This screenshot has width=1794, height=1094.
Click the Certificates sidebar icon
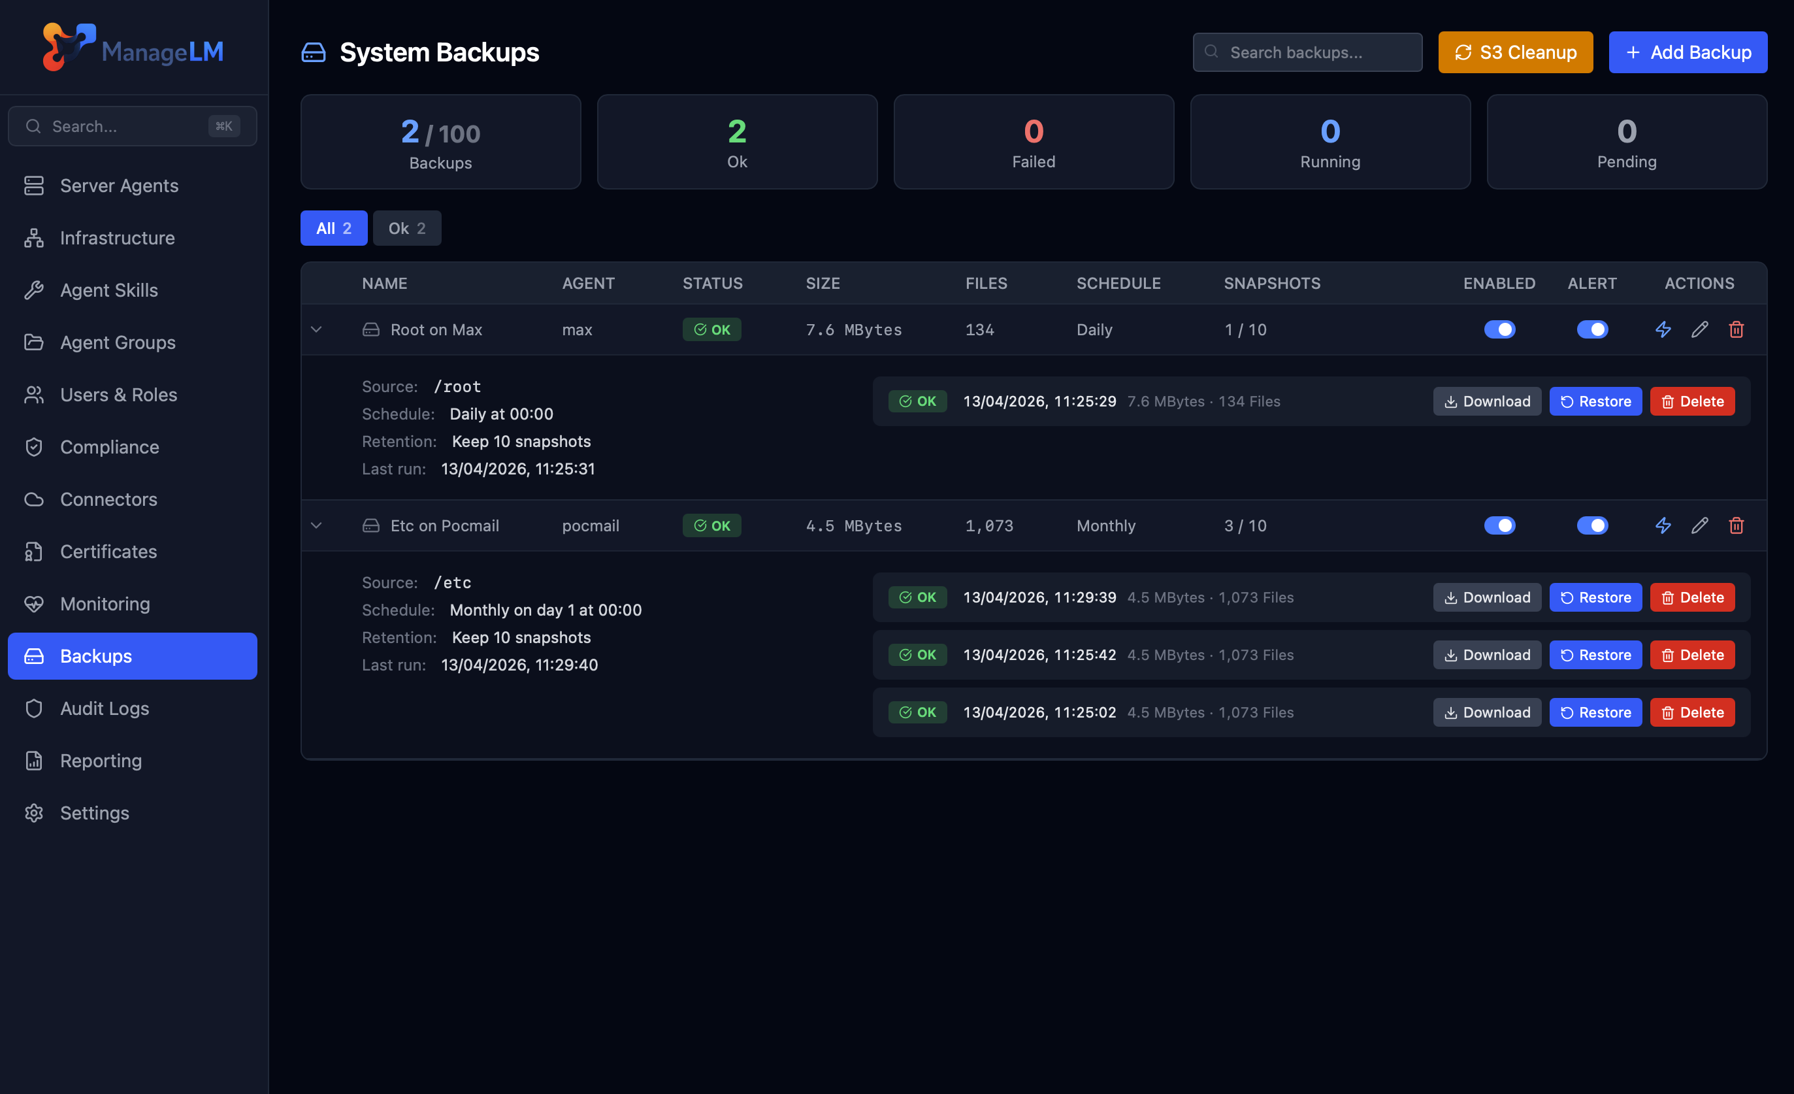(x=34, y=552)
